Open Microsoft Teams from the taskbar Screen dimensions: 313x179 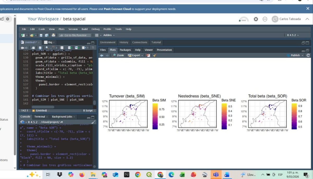pos(215,175)
